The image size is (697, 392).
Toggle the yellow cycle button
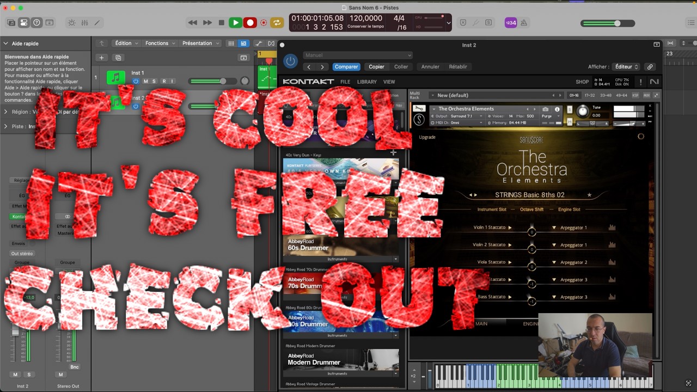point(277,23)
